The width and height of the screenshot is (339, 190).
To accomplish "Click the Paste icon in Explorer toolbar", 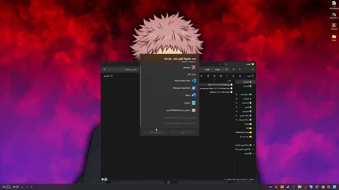I will pyautogui.click(x=227, y=76).
